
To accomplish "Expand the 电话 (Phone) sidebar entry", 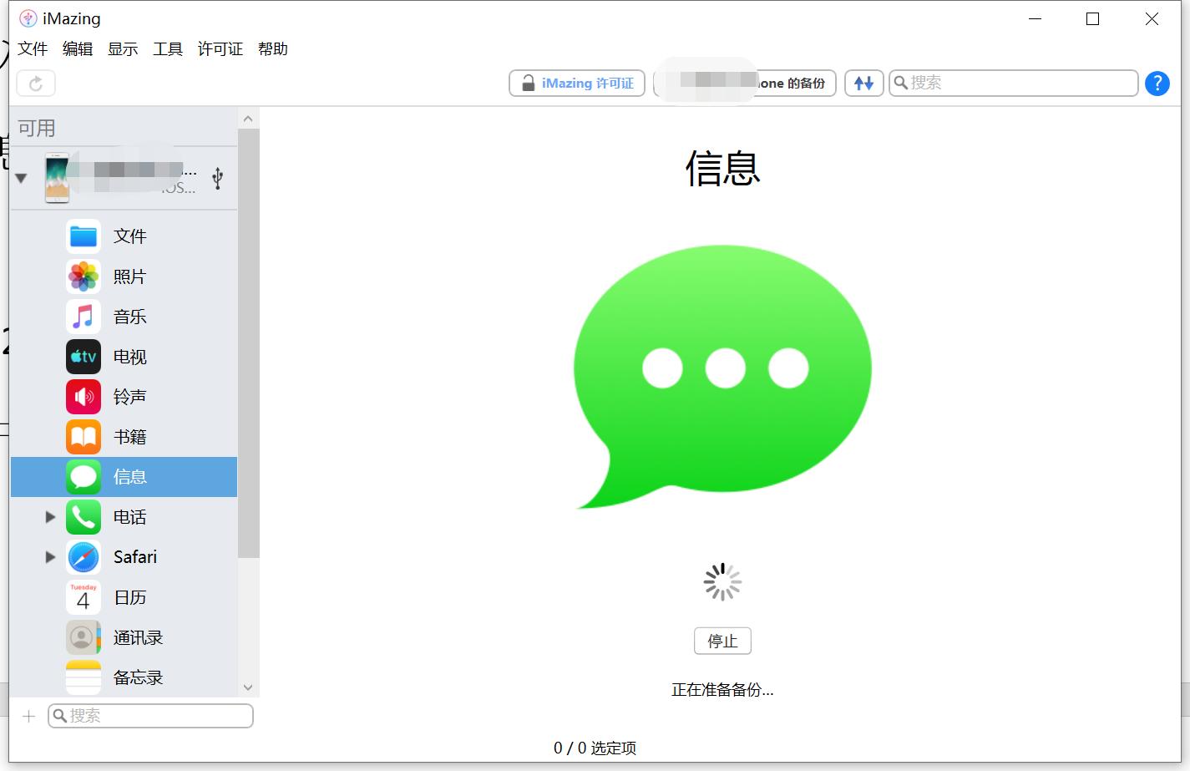I will [49, 517].
